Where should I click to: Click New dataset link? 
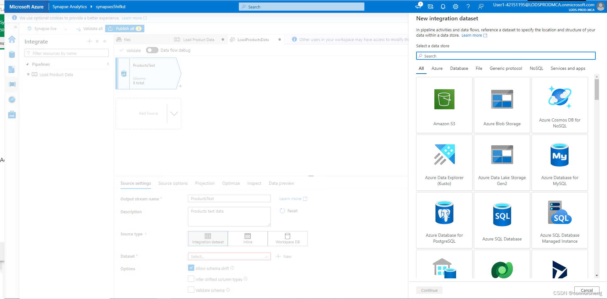[x=284, y=256]
